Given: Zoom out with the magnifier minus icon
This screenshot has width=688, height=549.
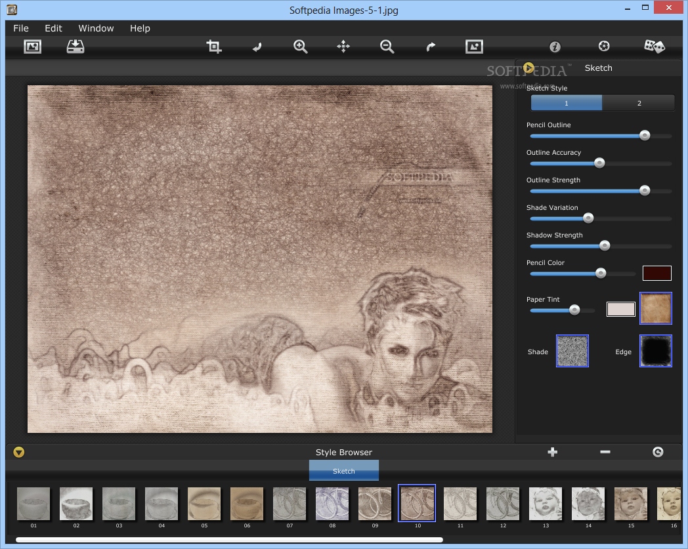Looking at the screenshot, I should tap(387, 47).
